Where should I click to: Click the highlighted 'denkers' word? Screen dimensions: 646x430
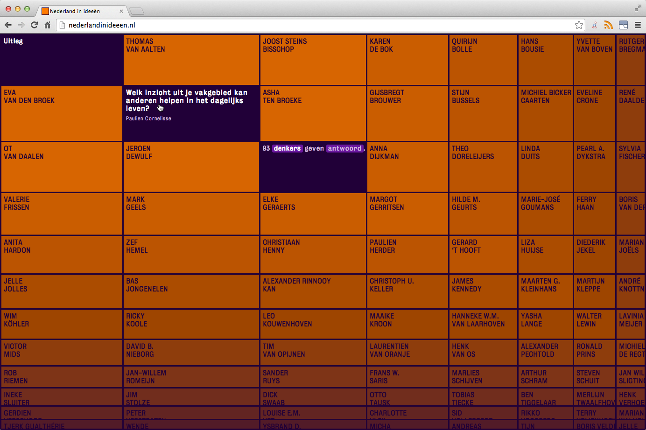coord(287,148)
